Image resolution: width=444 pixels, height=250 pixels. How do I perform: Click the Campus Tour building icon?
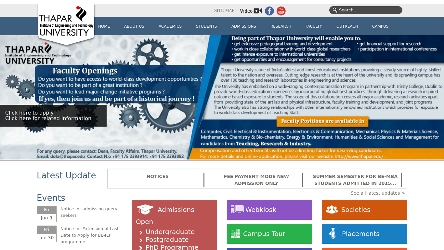click(235, 233)
